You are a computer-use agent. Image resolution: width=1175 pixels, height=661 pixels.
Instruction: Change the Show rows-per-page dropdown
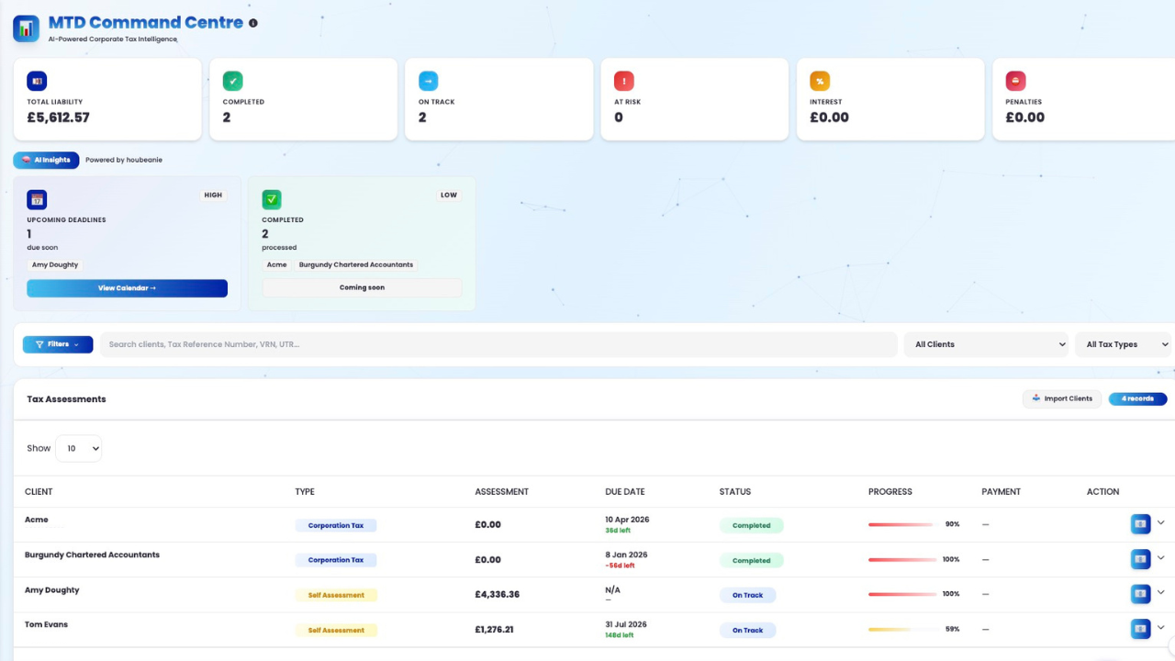[78, 448]
